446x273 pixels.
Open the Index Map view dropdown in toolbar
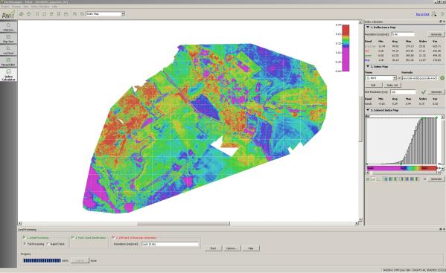pyautogui.click(x=105, y=13)
